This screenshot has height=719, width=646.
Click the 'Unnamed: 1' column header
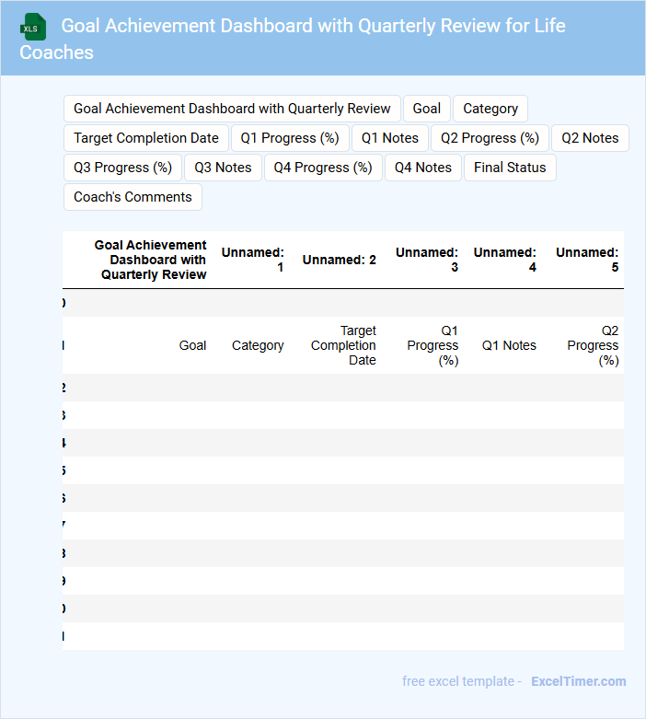point(253,260)
